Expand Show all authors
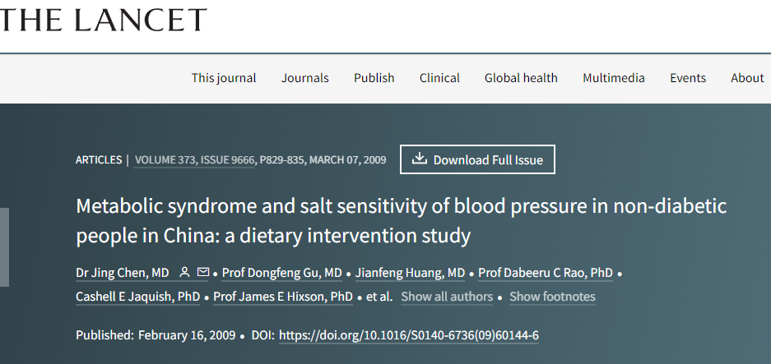 pyautogui.click(x=447, y=297)
